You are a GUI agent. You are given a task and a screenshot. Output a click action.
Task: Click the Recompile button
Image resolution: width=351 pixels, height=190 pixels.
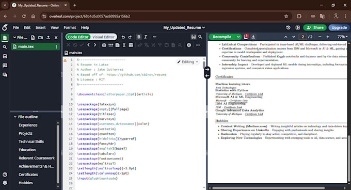coord(222,37)
